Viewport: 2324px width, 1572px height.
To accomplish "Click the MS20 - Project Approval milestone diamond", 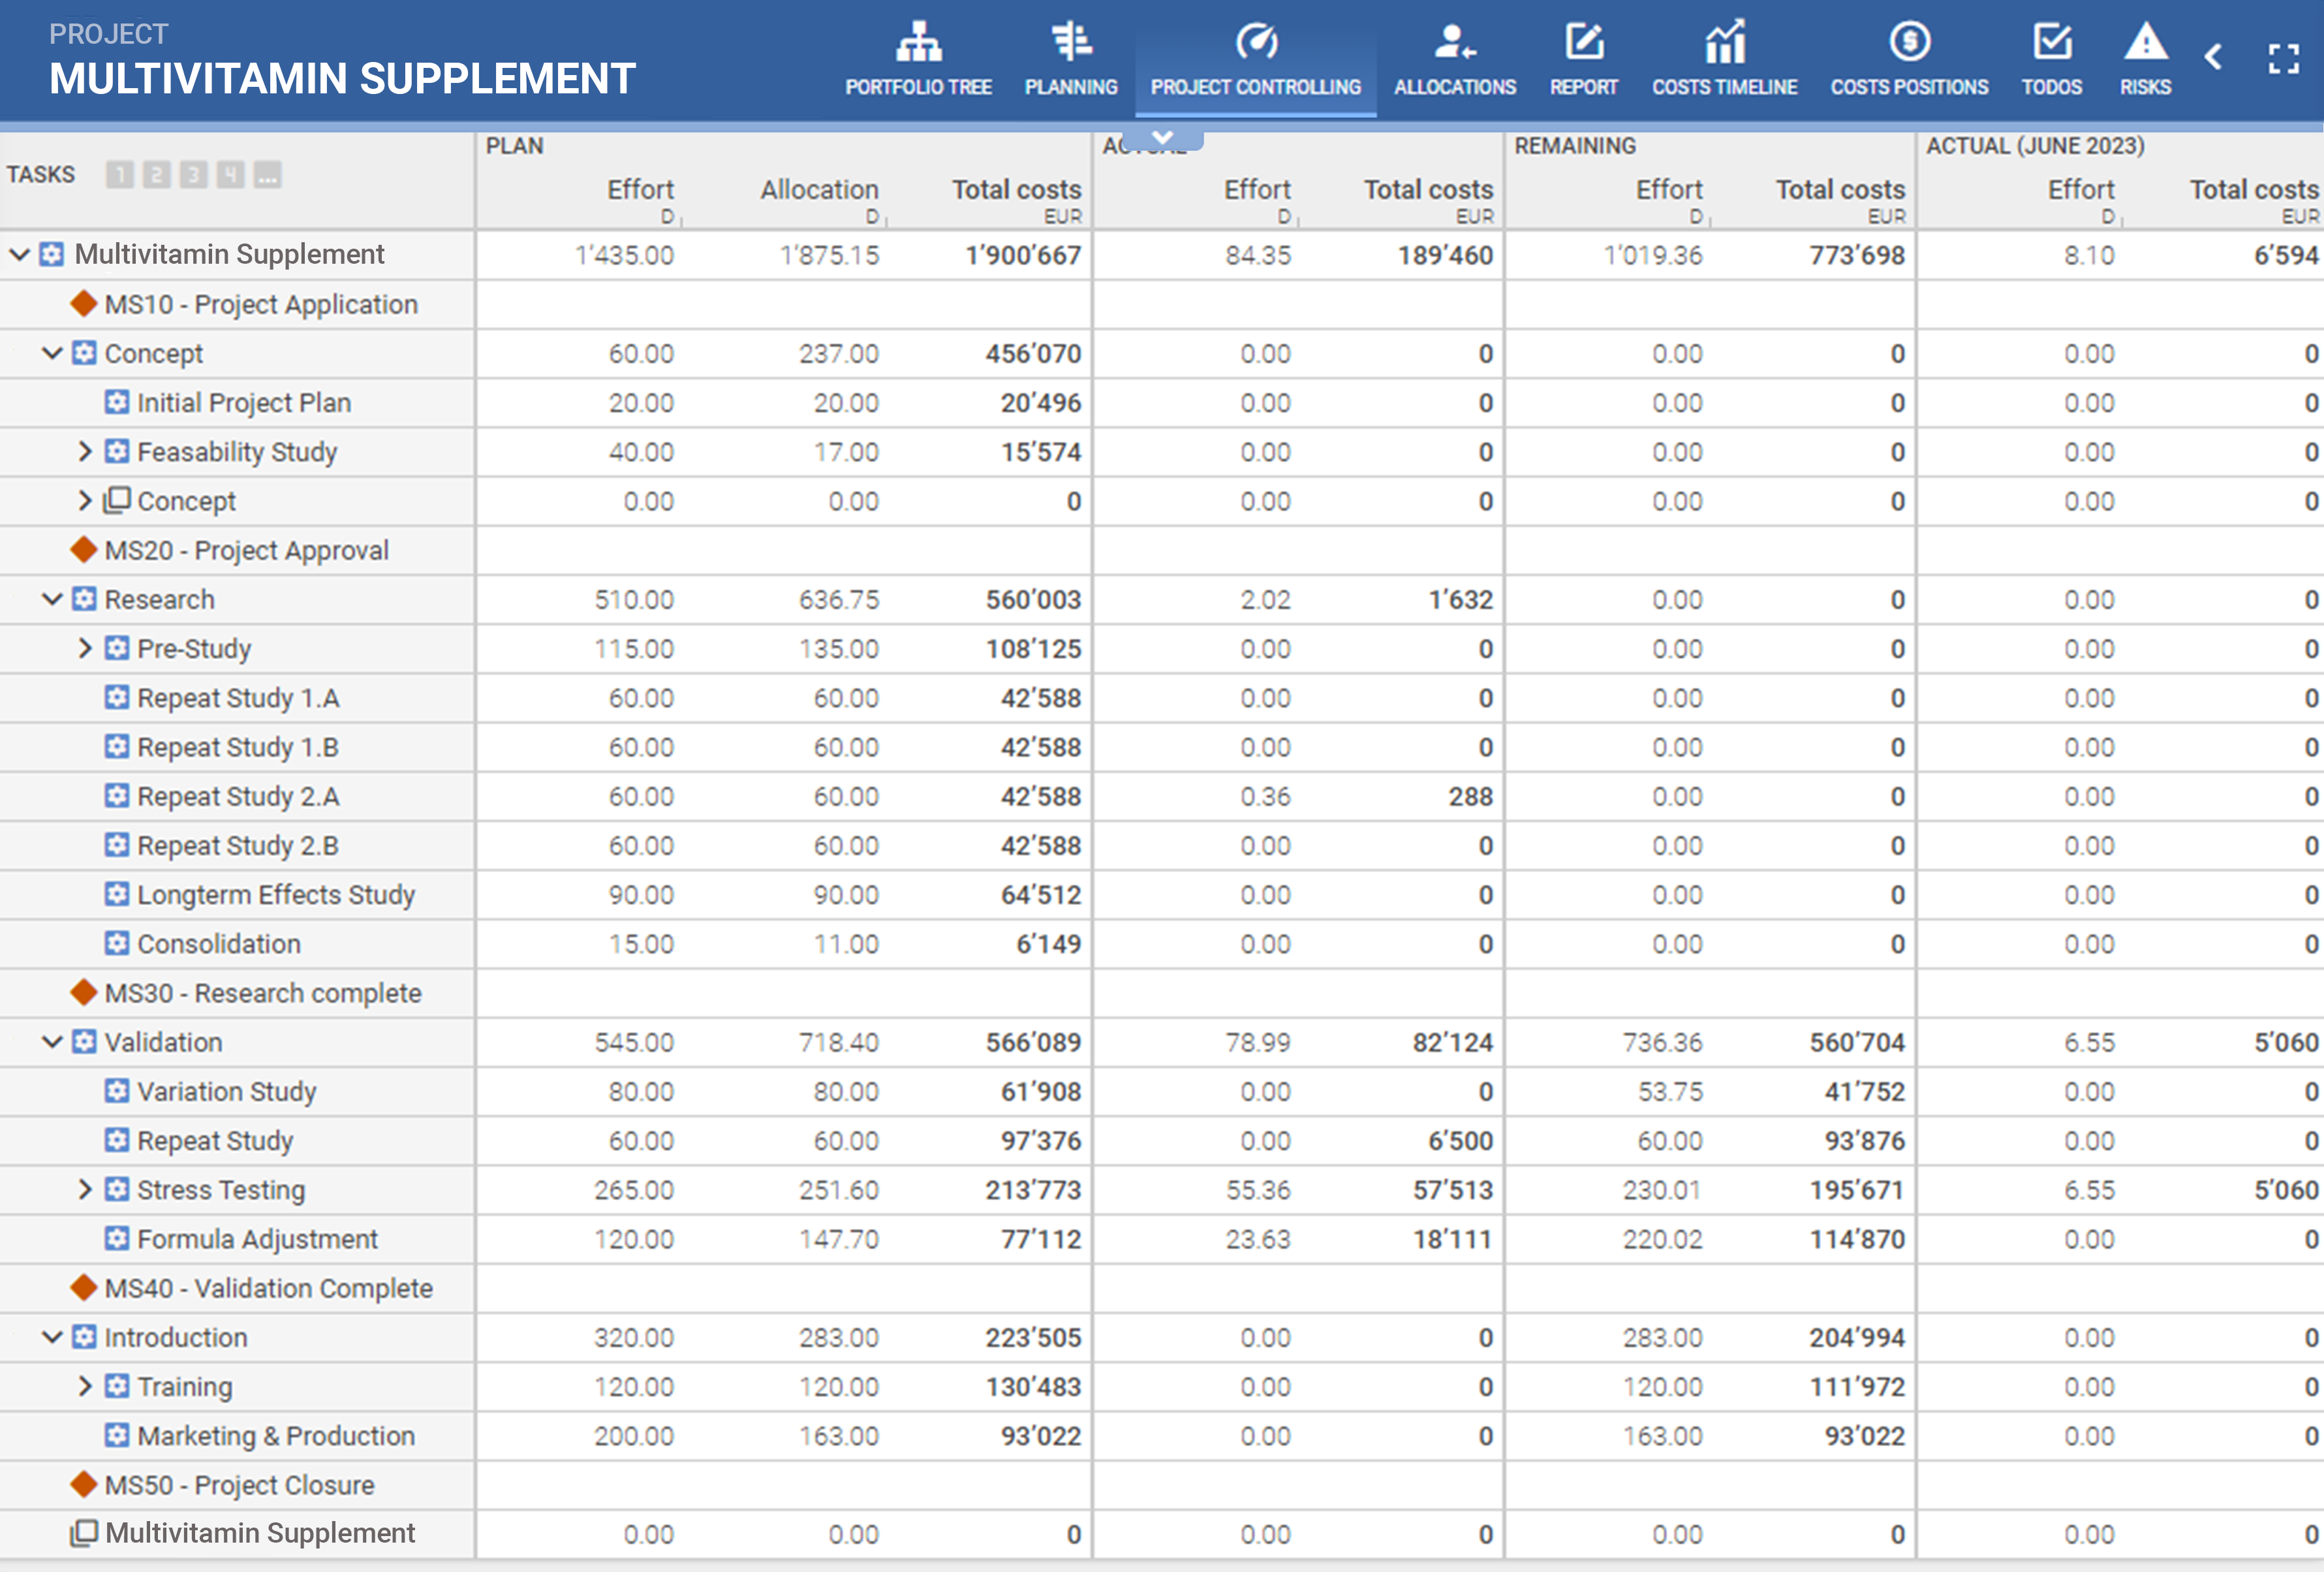I will coord(84,549).
